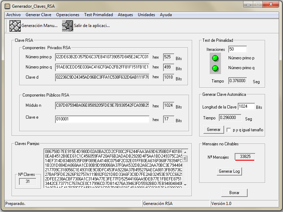Click the Borrar button
Image resolution: width=283 pixels, height=212 pixels.
click(234, 193)
